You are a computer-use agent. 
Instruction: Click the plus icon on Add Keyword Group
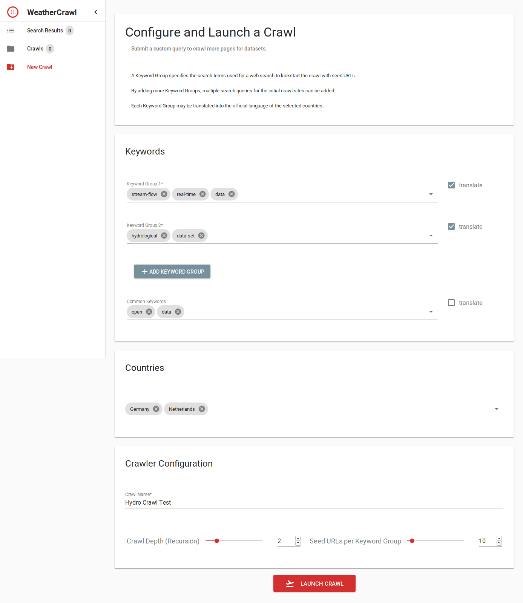pos(144,271)
